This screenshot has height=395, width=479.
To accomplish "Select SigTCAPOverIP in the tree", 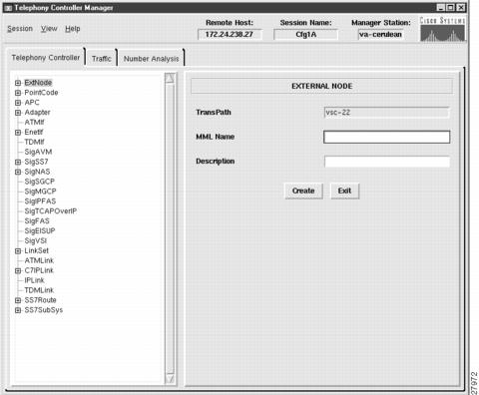I will click(x=51, y=211).
